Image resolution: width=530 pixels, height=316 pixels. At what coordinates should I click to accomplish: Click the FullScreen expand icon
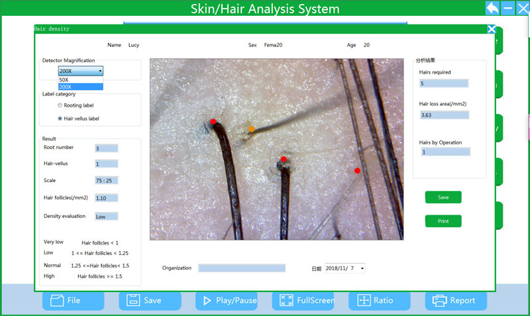[x=287, y=300]
